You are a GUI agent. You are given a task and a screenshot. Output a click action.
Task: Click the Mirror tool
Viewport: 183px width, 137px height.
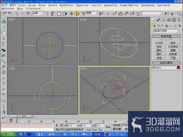point(167,14)
